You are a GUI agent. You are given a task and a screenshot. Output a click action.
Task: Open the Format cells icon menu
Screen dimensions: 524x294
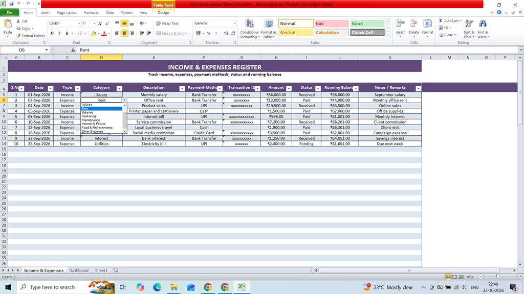(x=427, y=24)
